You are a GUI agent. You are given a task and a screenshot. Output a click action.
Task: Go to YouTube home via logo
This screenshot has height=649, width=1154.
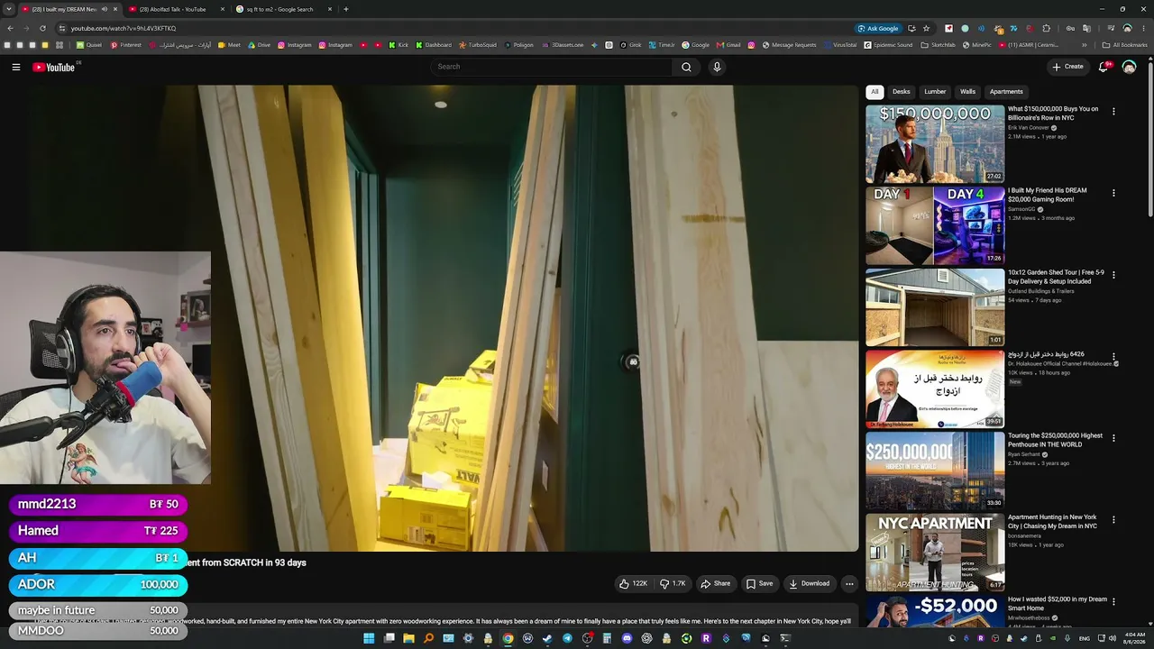click(x=54, y=67)
